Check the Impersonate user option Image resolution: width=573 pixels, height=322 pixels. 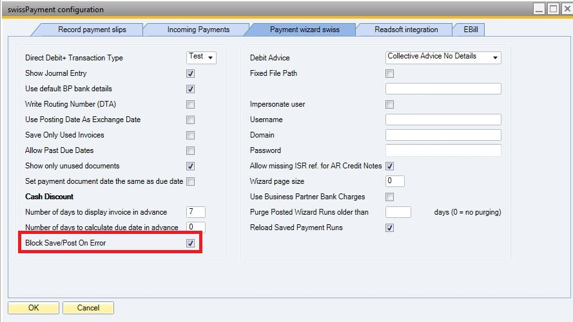(389, 104)
